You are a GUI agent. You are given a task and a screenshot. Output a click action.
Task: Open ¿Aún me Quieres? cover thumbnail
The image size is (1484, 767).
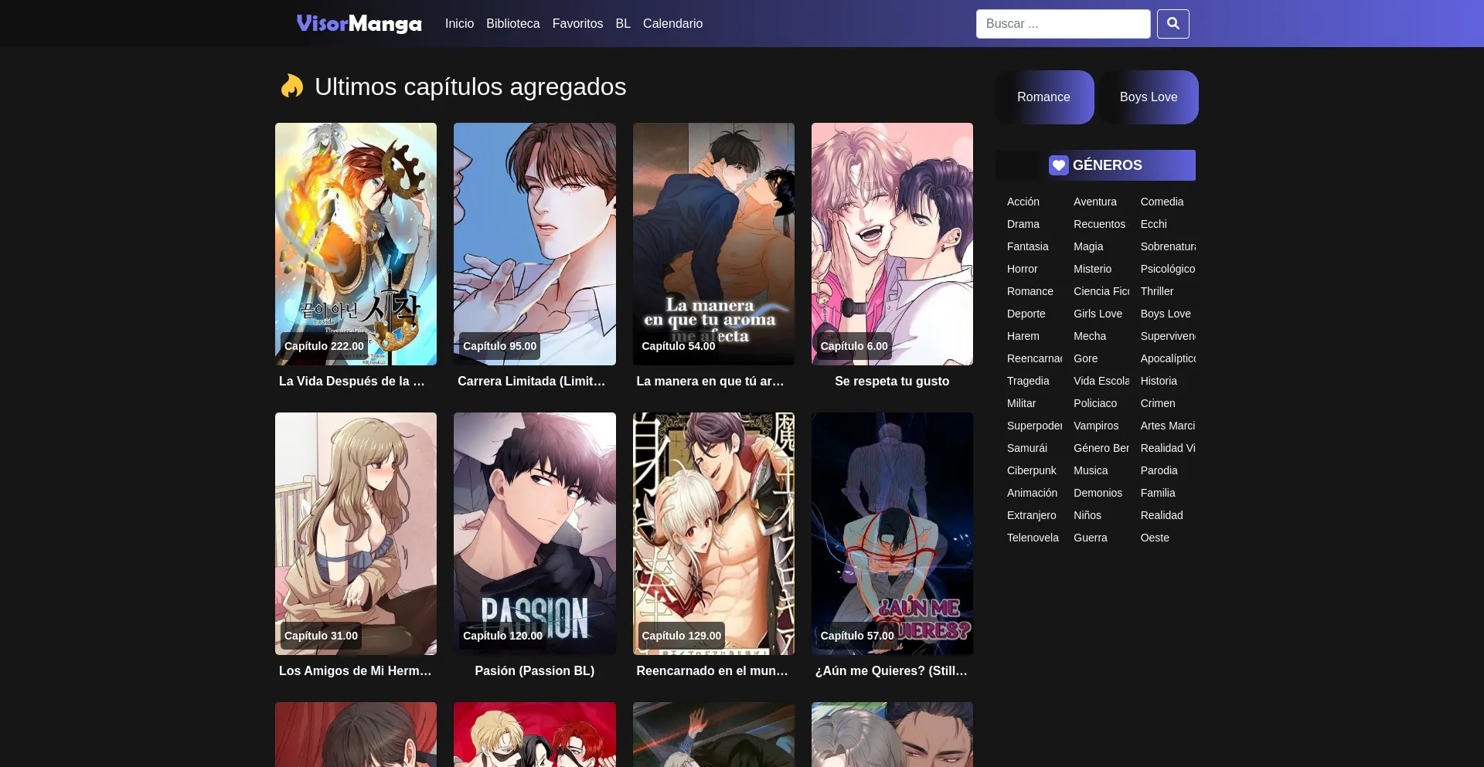coord(892,534)
